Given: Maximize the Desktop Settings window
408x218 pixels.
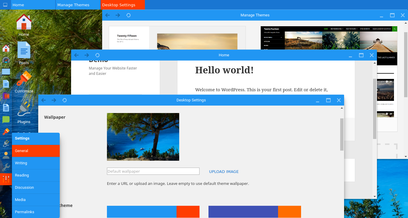Looking at the screenshot, I should (329, 100).
